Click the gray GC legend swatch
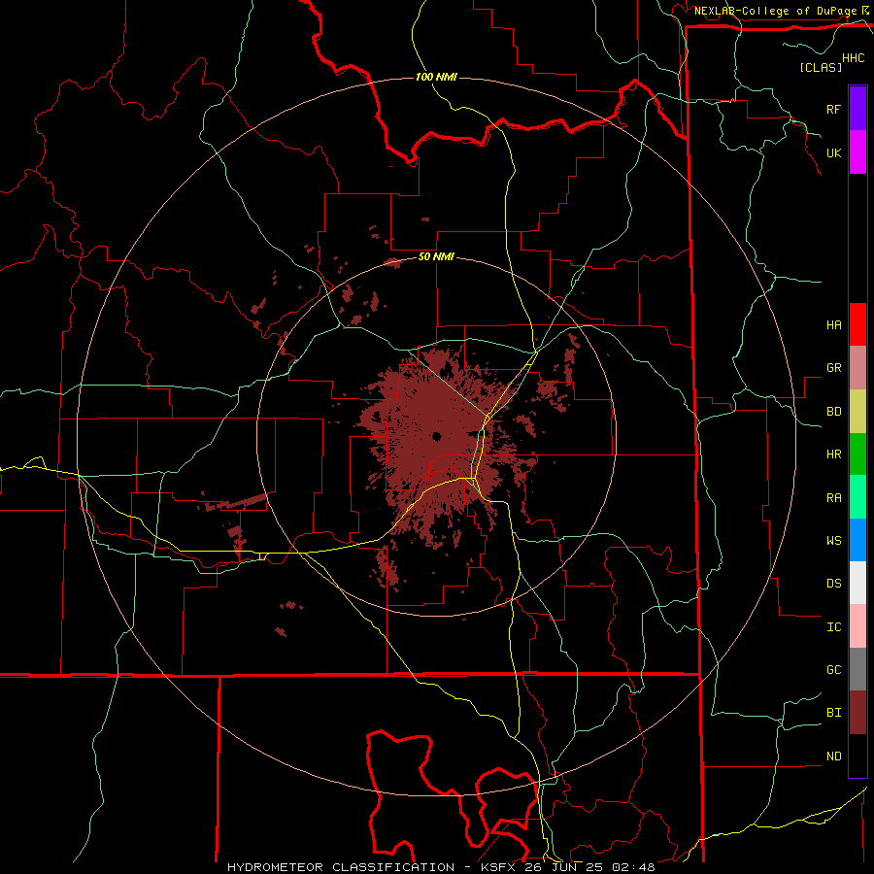Image resolution: width=874 pixels, height=874 pixels. pos(857,669)
